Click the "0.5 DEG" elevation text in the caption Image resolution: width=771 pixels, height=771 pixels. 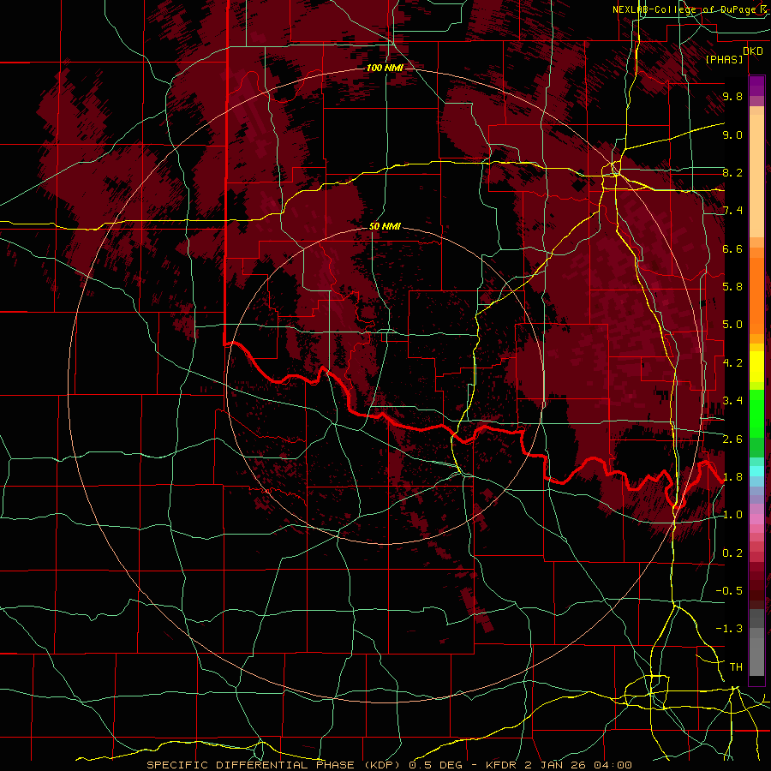pos(436,765)
